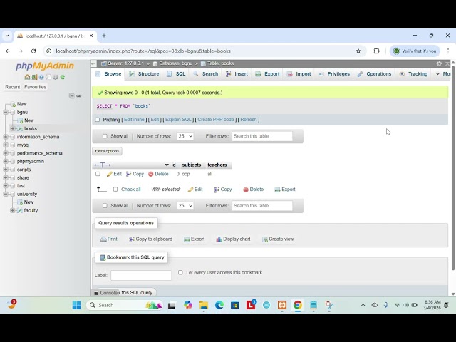
Task: Click the page vertical scrollbar
Action: tap(453, 167)
